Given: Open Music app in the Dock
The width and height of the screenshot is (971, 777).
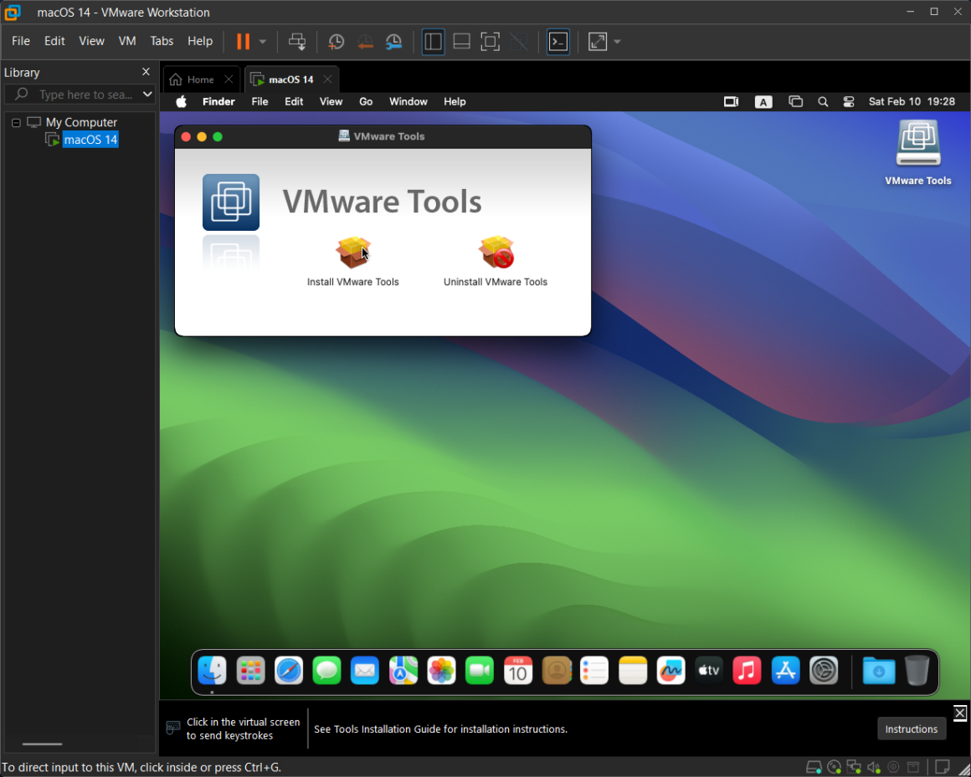Looking at the screenshot, I should tap(747, 671).
